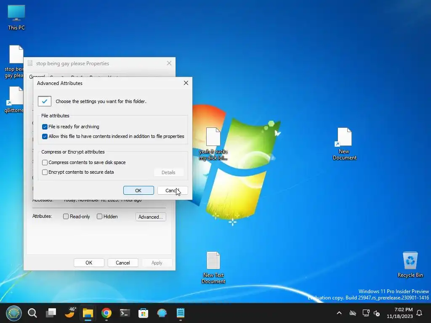This screenshot has height=323, width=431.
Task: Open File Explorer from the taskbar
Action: 88,313
